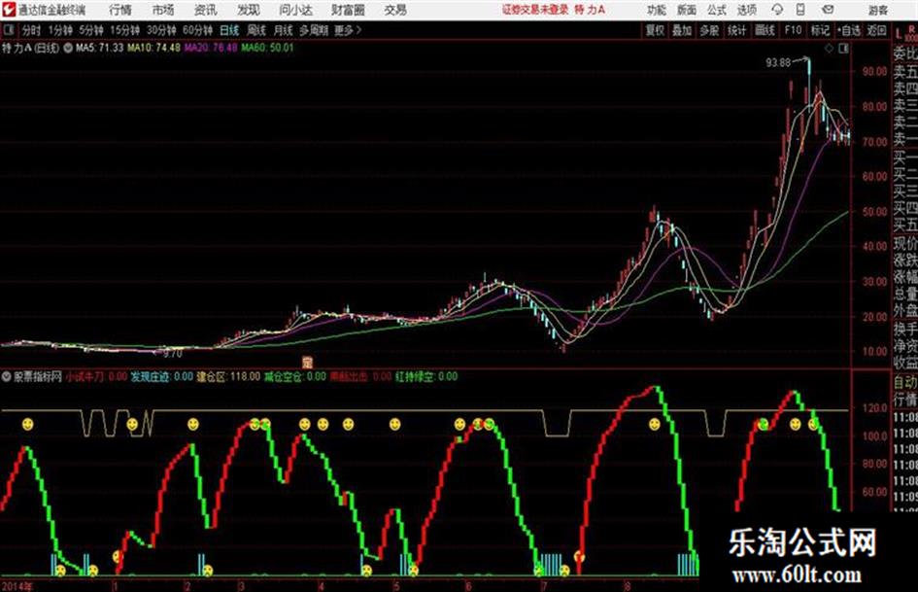The width and height of the screenshot is (918, 592).
Task: Switch to the 周线 weekly tab
Action: coord(256,30)
